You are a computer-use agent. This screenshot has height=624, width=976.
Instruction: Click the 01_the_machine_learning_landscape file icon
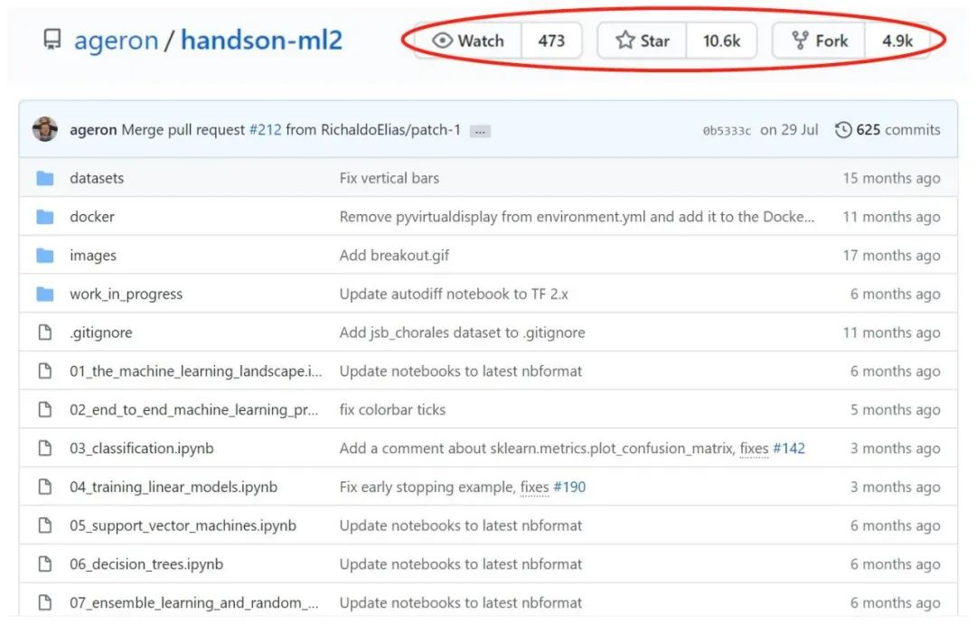click(x=45, y=371)
